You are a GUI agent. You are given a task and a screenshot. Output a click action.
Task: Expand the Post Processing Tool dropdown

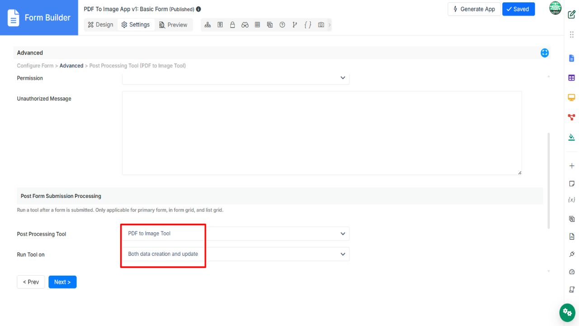235,234
